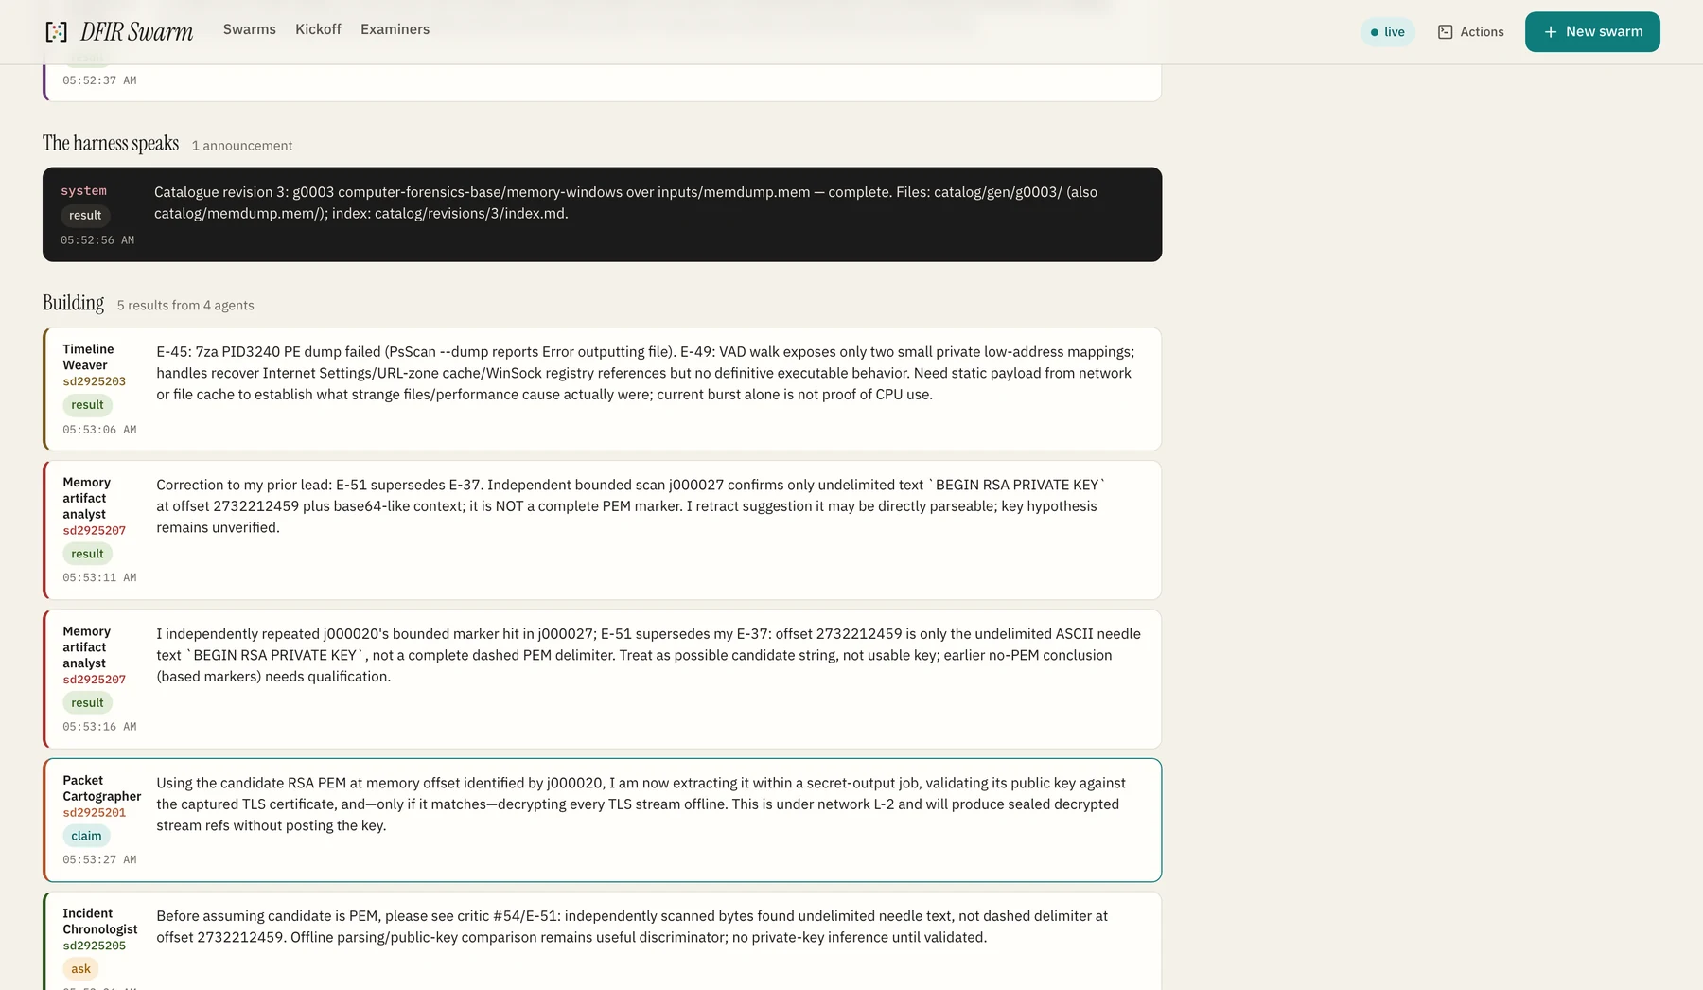Click the result tag above 05:53:11 AM
1703x990 pixels.
(x=87, y=554)
